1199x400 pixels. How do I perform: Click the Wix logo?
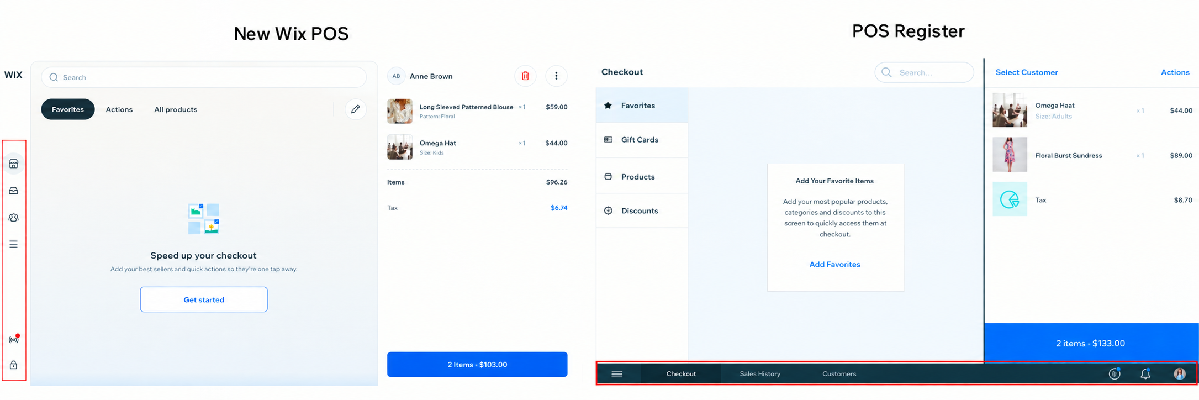pos(13,75)
